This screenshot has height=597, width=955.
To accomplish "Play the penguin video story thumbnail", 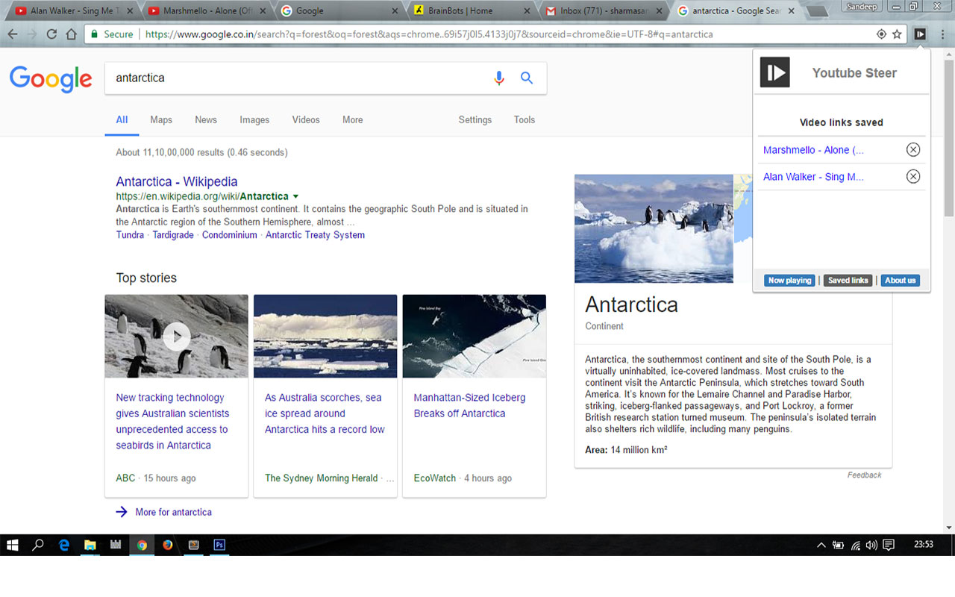I will click(176, 336).
